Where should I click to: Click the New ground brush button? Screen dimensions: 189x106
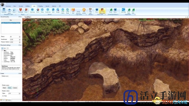[11, 20]
